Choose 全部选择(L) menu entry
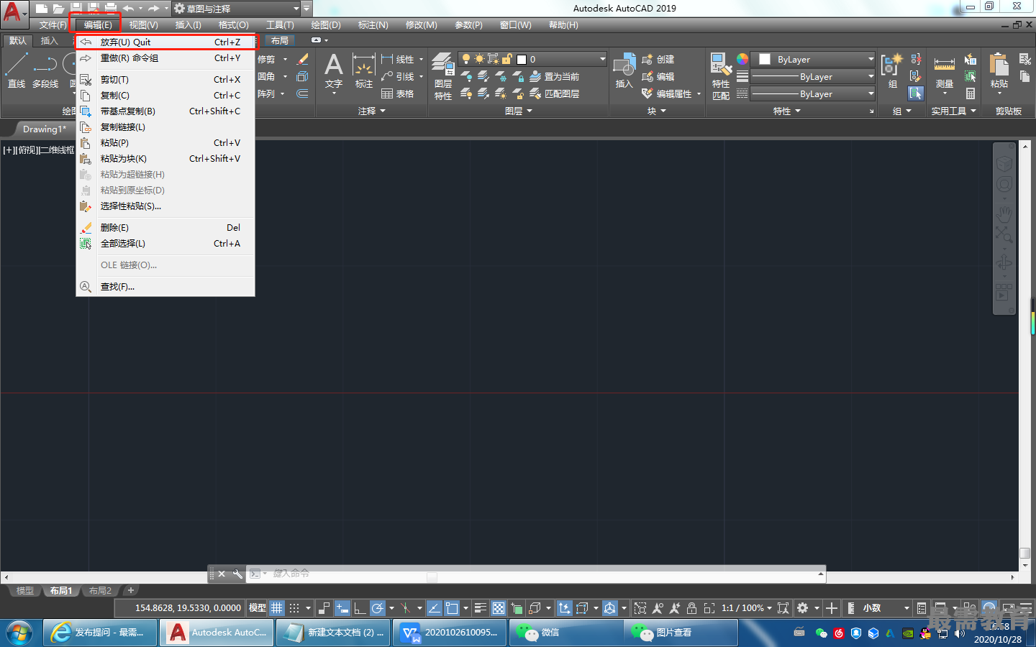The image size is (1036, 647). pos(165,244)
